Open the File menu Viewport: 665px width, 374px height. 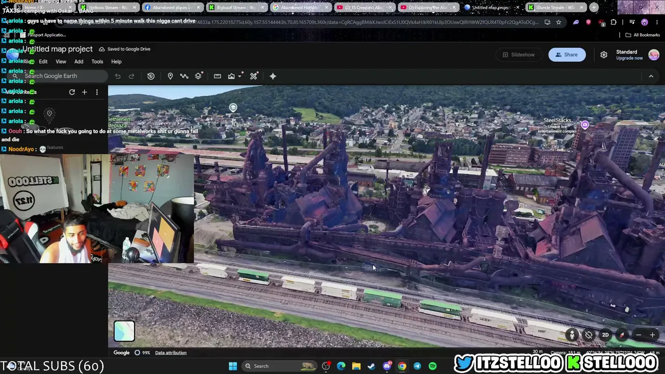click(27, 62)
